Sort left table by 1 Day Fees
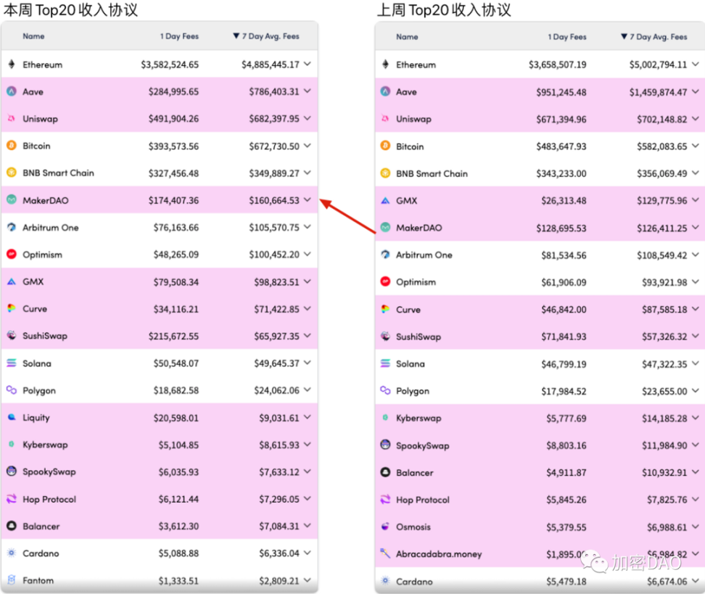Image resolution: width=705 pixels, height=594 pixels. click(179, 36)
